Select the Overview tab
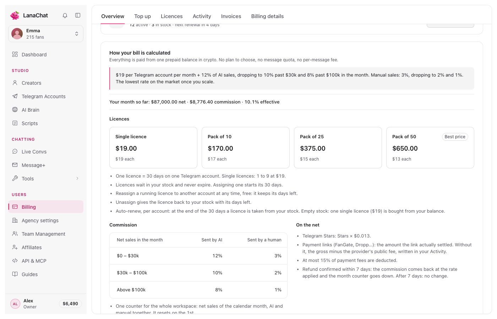497x319 pixels. (x=113, y=16)
